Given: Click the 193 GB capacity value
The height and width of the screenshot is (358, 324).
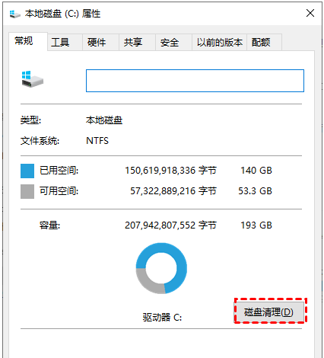Looking at the screenshot, I should (256, 225).
